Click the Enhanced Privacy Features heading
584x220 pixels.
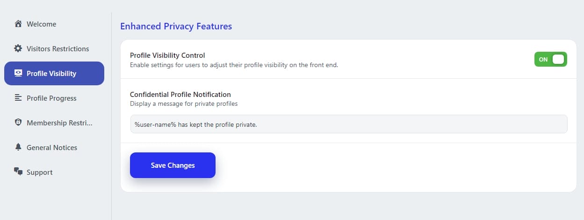point(176,26)
